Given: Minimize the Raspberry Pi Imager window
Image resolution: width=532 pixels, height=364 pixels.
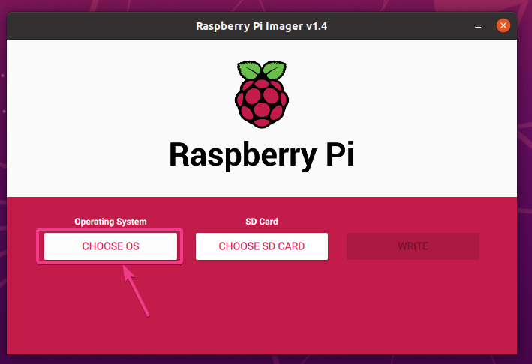Looking at the screenshot, I should [x=478, y=26].
